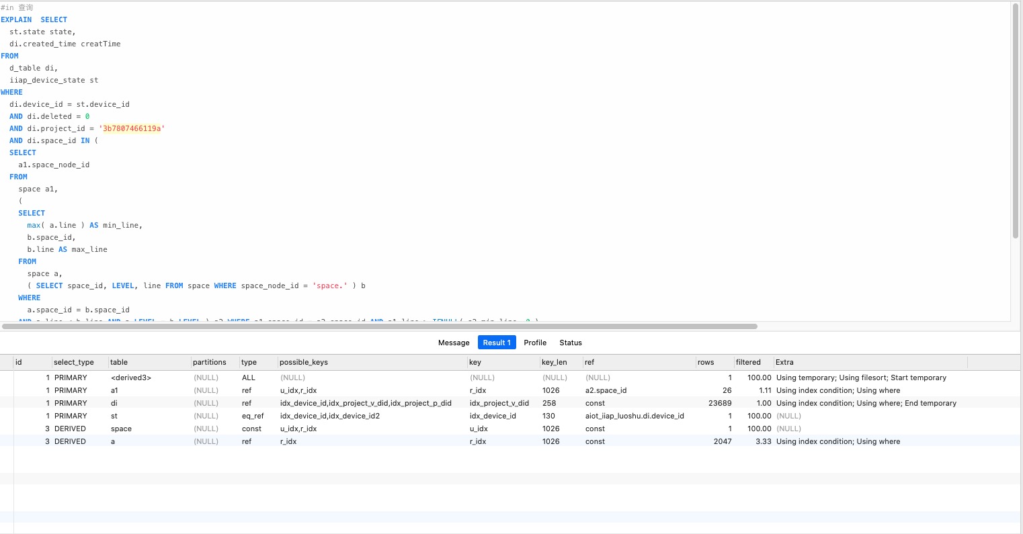Select the 130 key_len cell

click(x=548, y=416)
